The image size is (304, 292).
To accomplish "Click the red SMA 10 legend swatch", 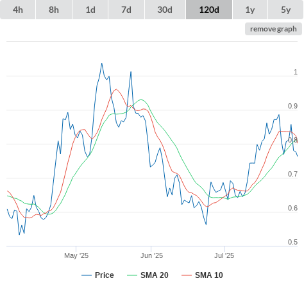I will (187, 275).
